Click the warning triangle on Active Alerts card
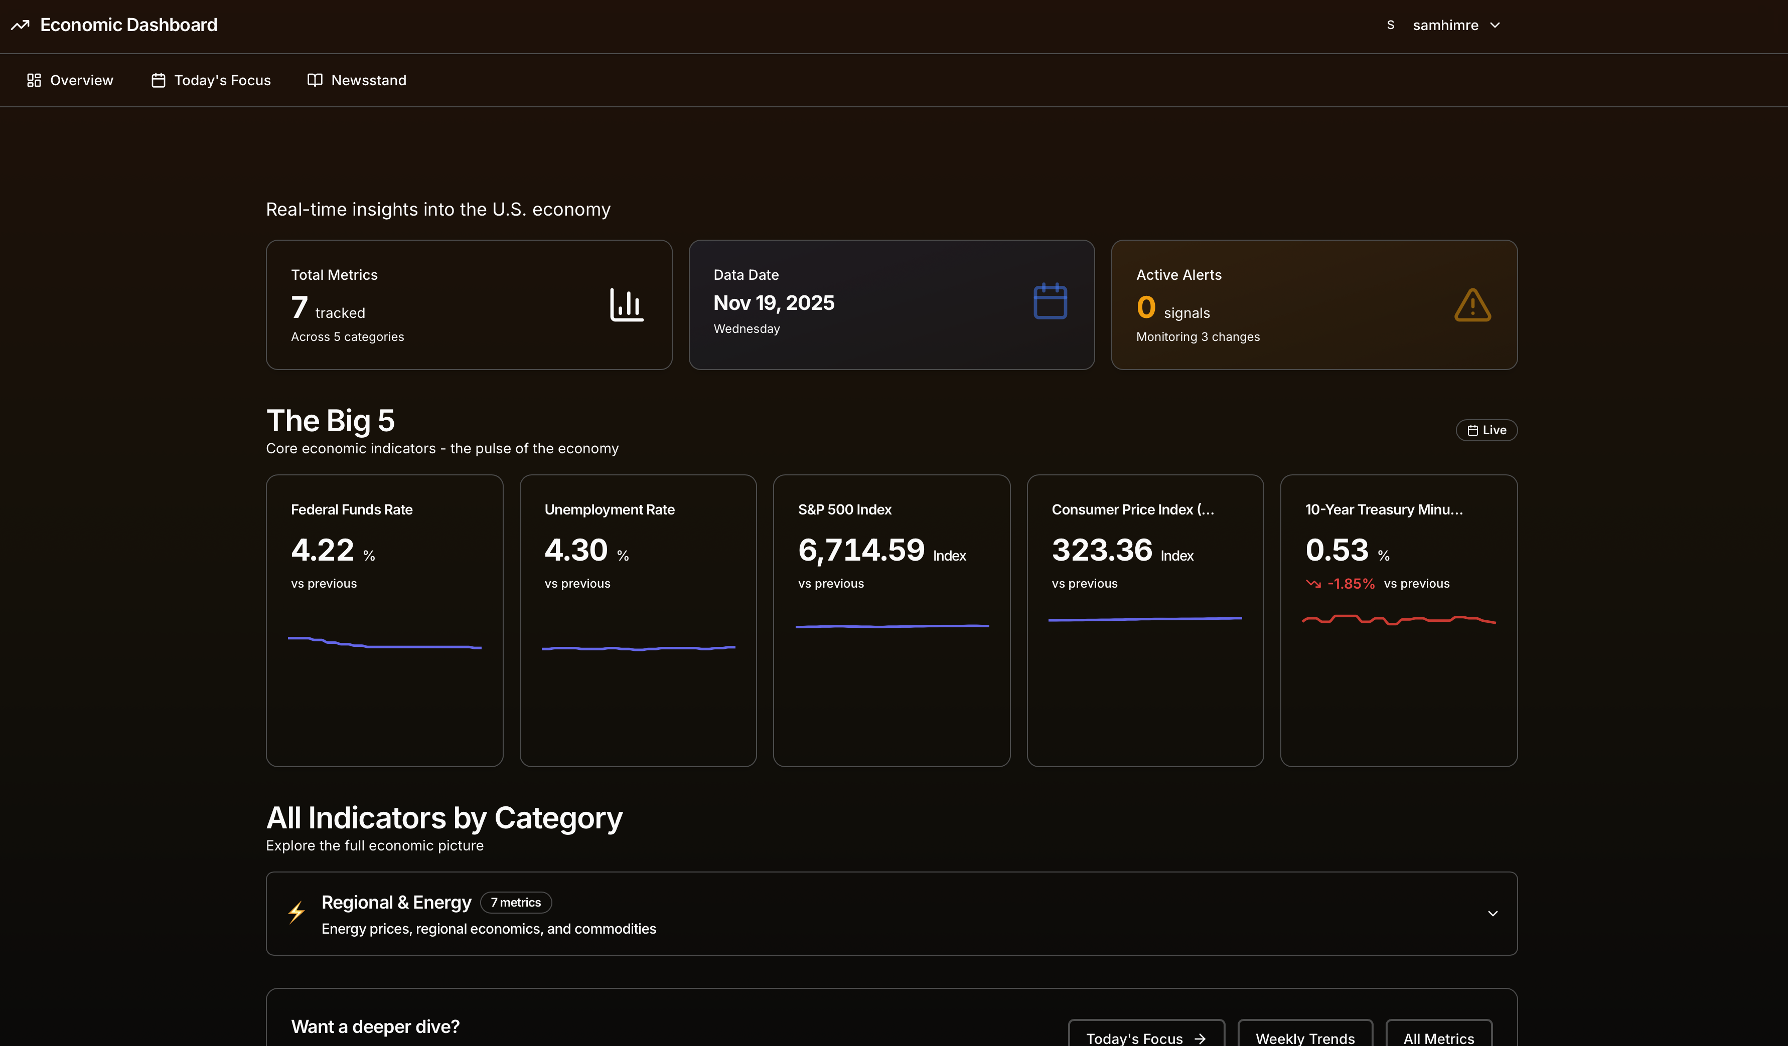This screenshot has height=1046, width=1788. (x=1472, y=305)
